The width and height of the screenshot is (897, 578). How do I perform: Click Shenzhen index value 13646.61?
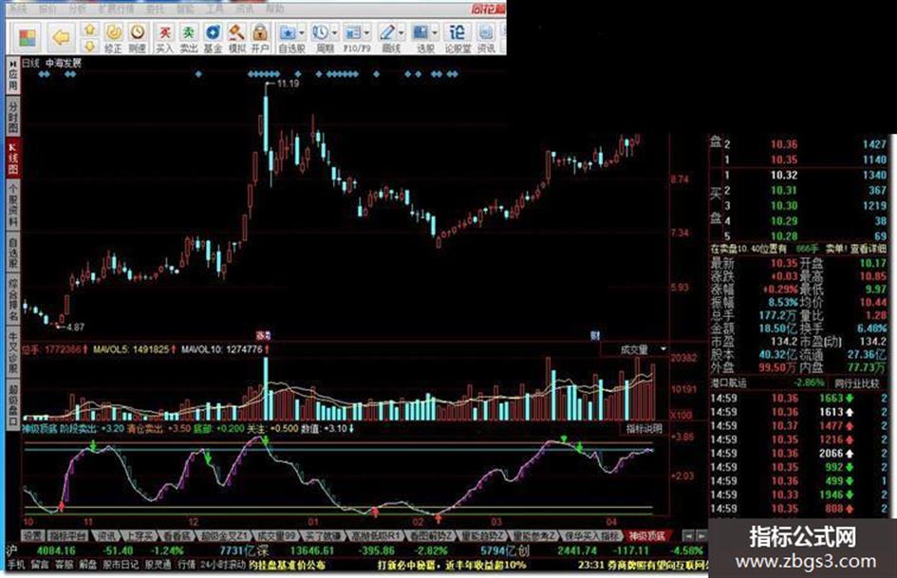[x=311, y=550]
